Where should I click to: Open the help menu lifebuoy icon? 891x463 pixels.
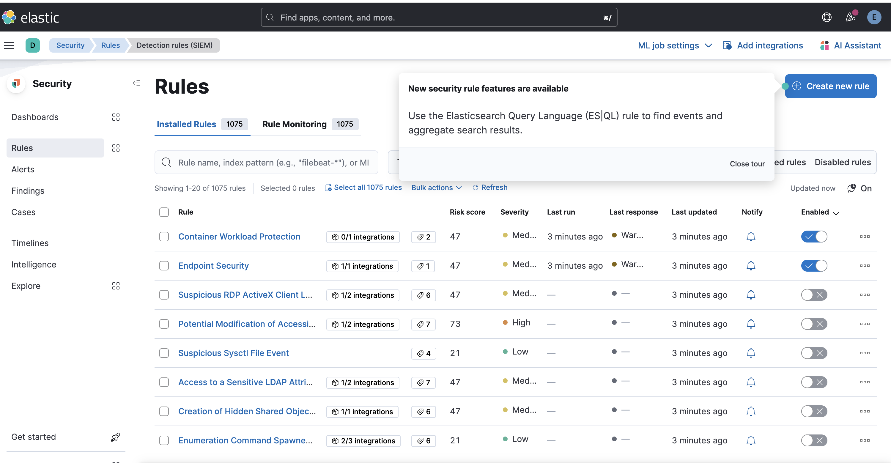[x=827, y=17]
